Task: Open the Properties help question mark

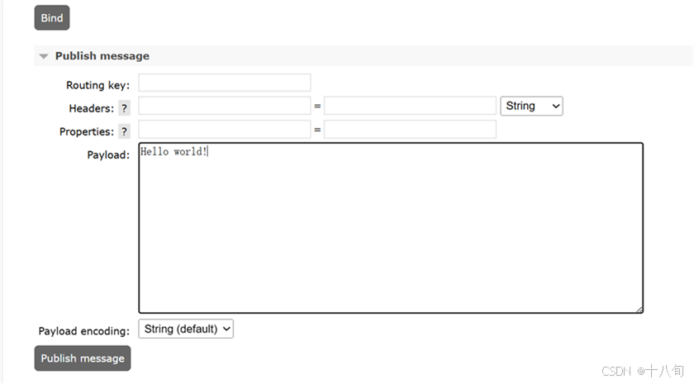Action: click(x=125, y=131)
